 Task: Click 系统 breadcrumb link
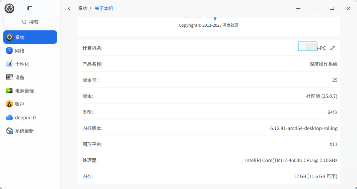[x=83, y=8]
